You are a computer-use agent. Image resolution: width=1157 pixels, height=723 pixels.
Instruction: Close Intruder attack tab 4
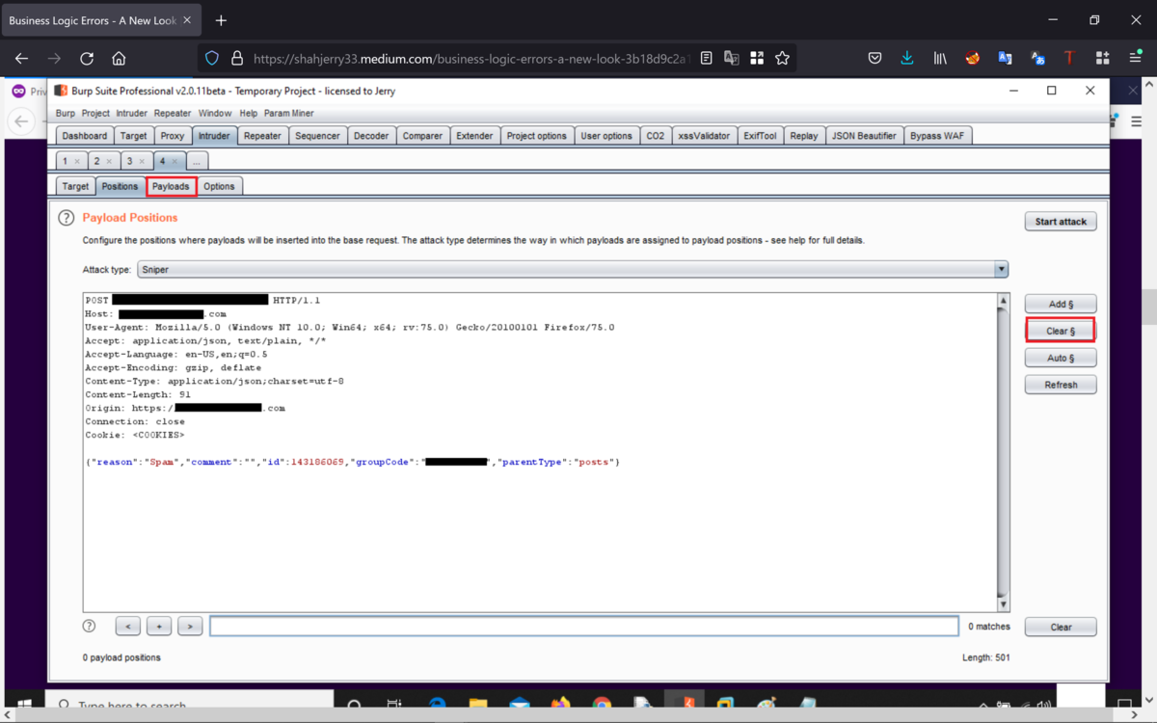tap(174, 161)
